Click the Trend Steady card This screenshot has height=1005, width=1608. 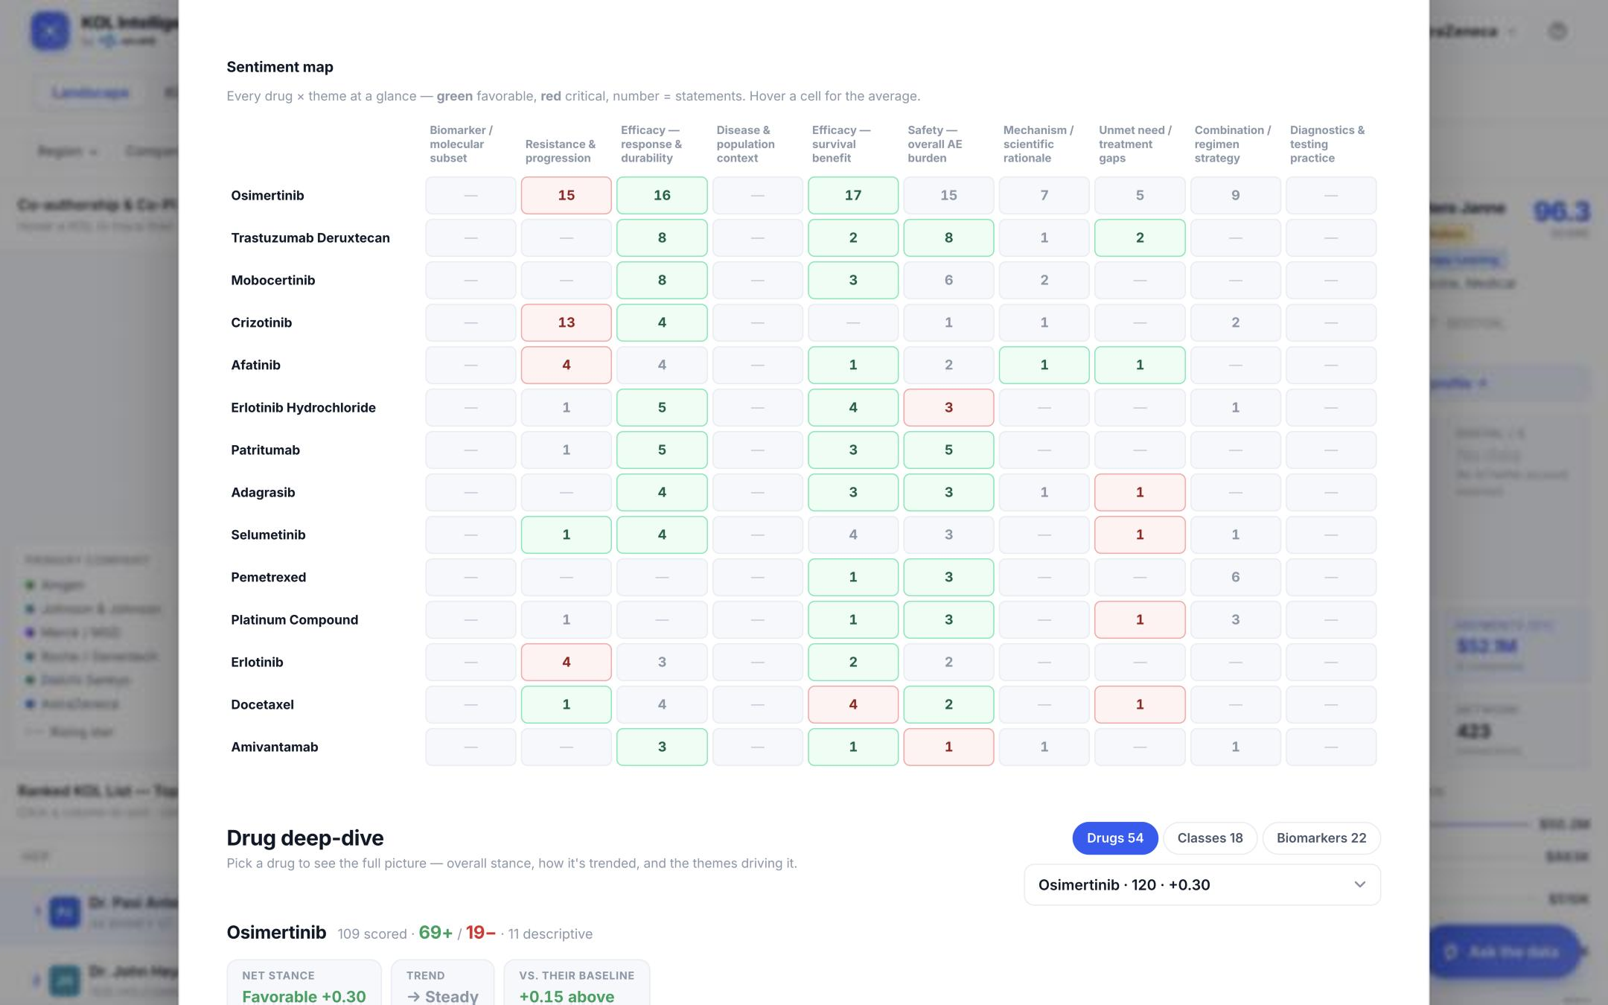(x=442, y=984)
